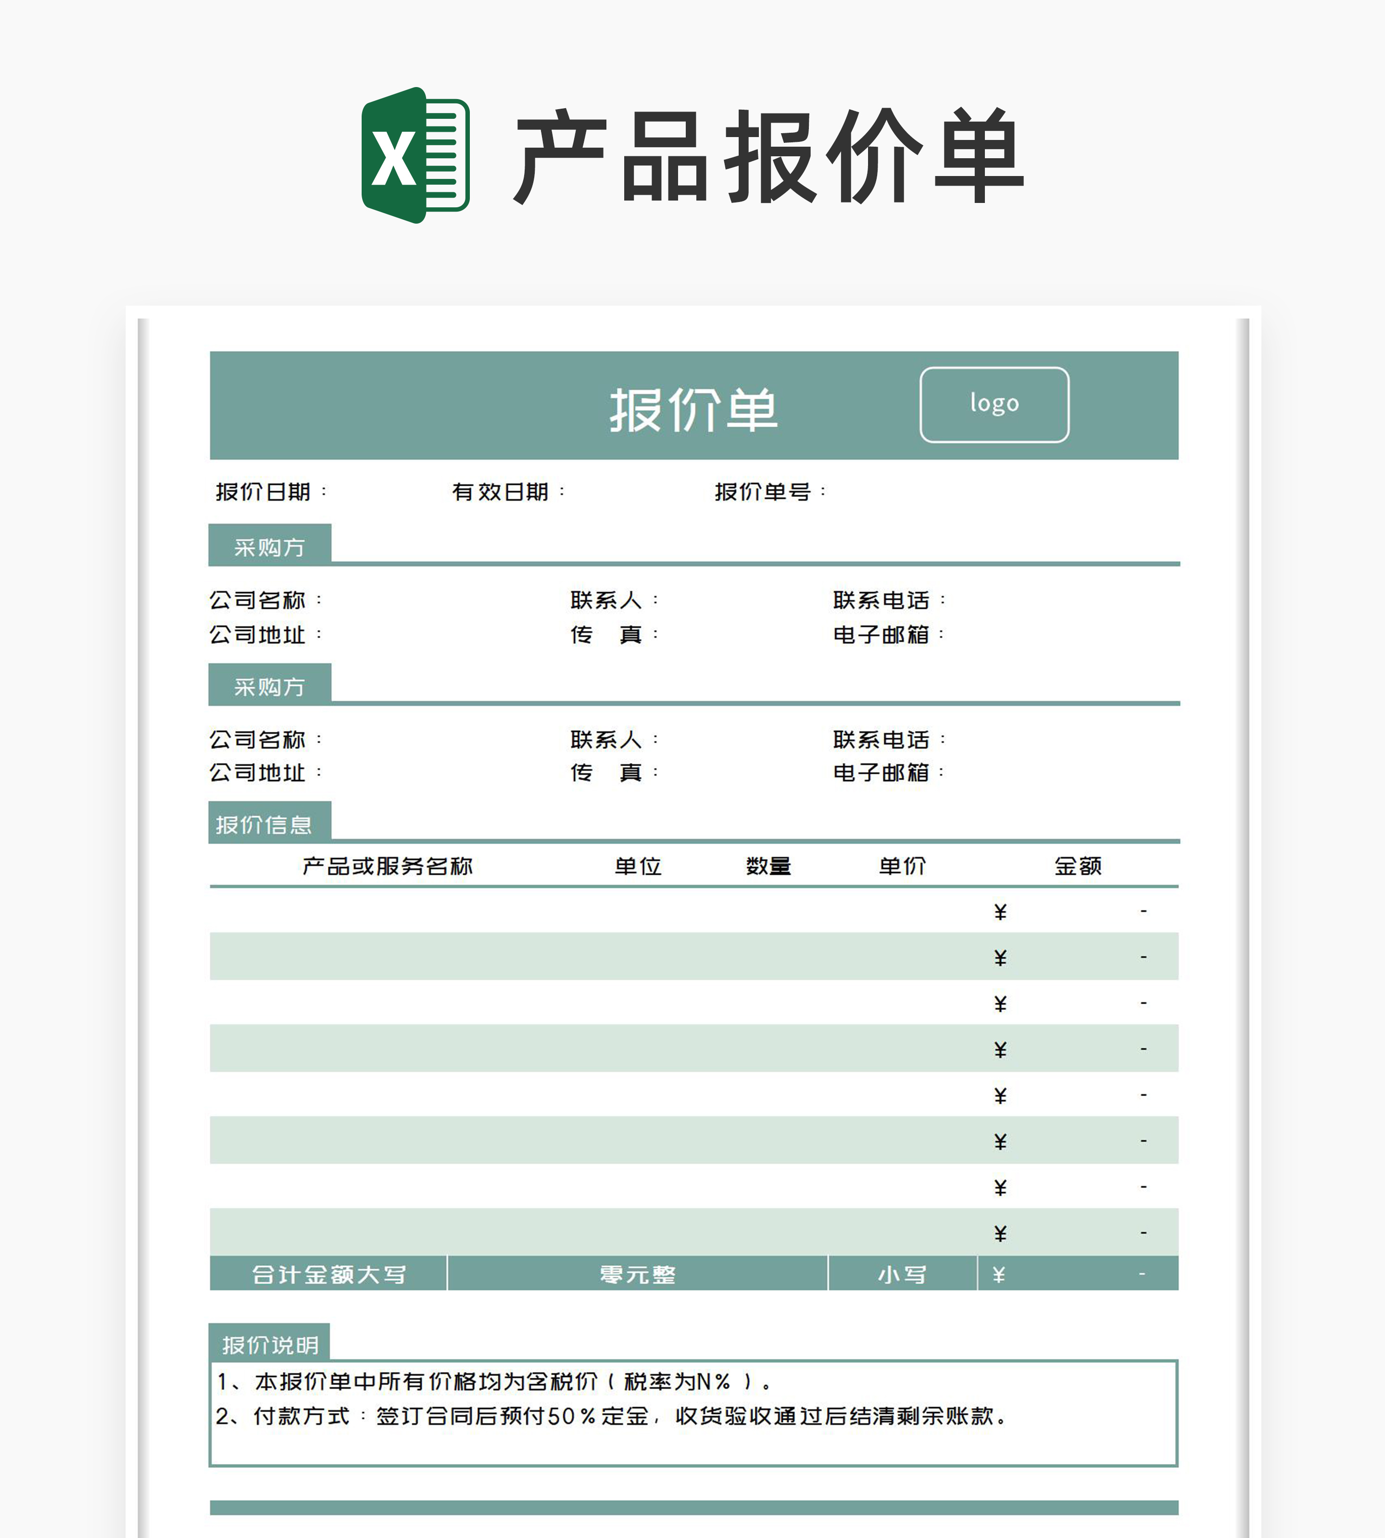Click the 零元整 total cell
Image resolution: width=1385 pixels, height=1538 pixels.
(638, 1274)
